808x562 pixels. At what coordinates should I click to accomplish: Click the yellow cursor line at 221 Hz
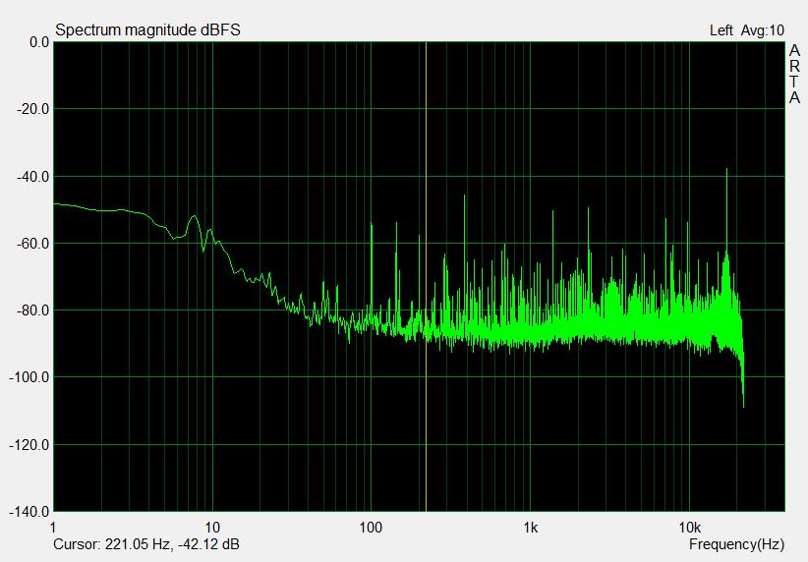coord(427,277)
